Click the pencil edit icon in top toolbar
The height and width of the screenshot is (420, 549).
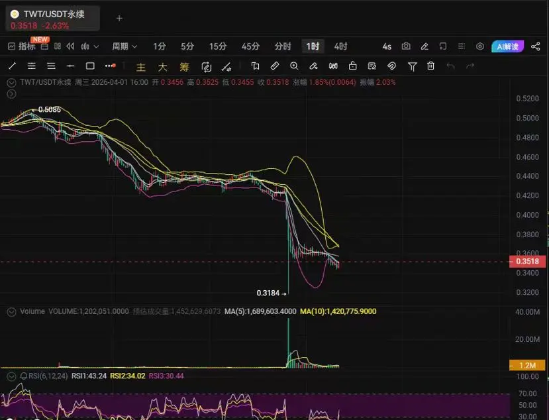424,46
